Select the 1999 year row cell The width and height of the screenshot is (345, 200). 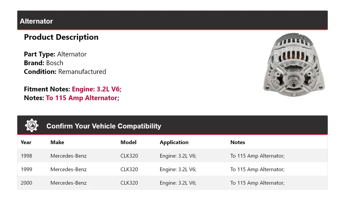[x=26, y=169]
